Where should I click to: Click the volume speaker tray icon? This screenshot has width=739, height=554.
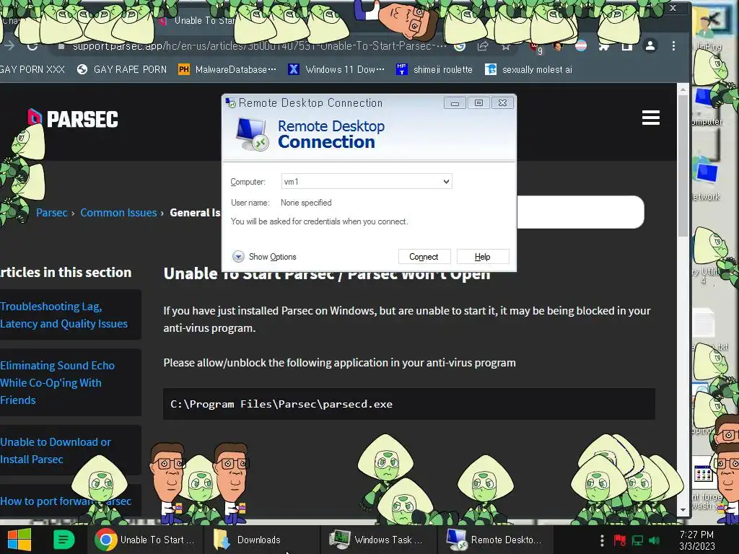point(654,540)
